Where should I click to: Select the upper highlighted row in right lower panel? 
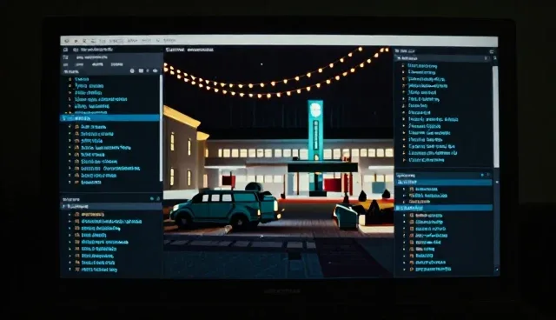tap(444, 182)
